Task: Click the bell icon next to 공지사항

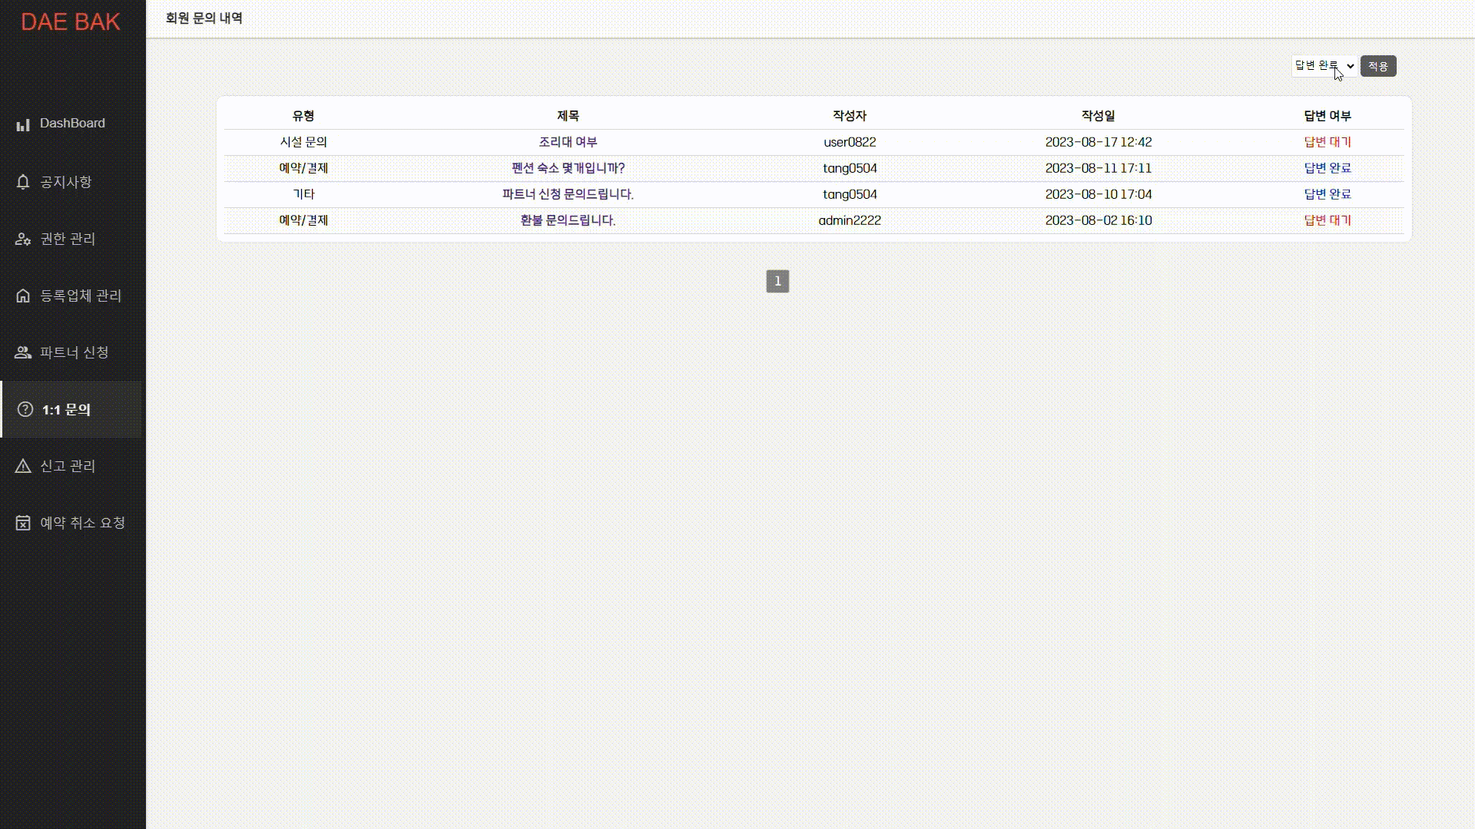Action: [x=22, y=182]
